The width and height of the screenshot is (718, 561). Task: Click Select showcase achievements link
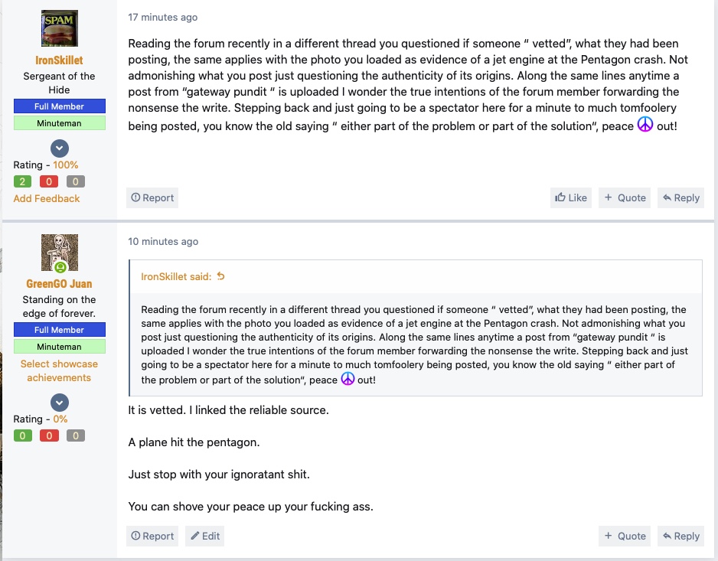59,371
